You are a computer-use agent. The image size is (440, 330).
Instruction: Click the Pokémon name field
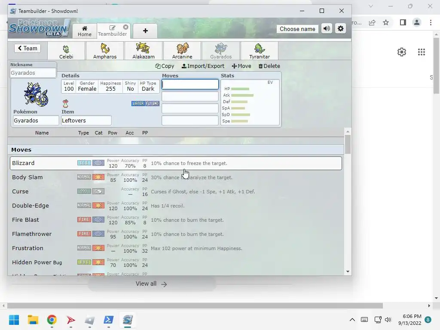coord(36,120)
